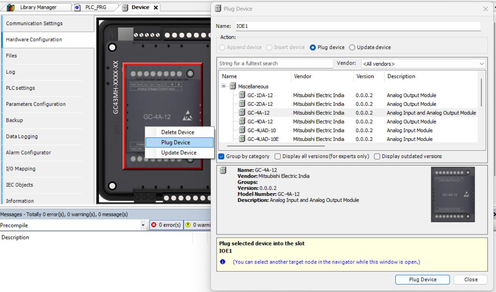Open Communication Settings page
The image size is (496, 292).
48,23
